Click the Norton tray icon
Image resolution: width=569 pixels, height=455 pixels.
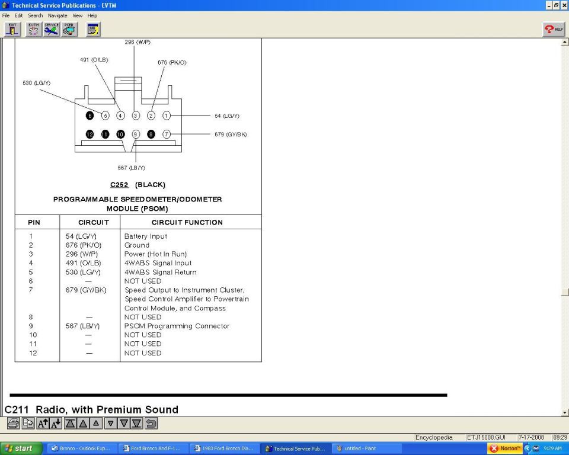click(x=504, y=448)
